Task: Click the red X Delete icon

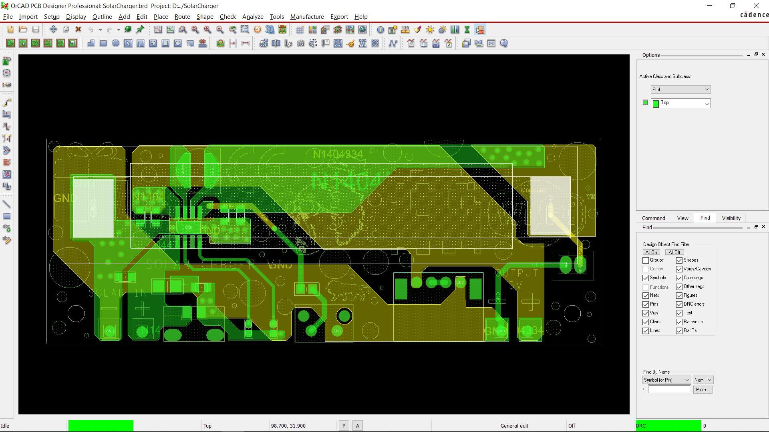Action: coord(78,30)
